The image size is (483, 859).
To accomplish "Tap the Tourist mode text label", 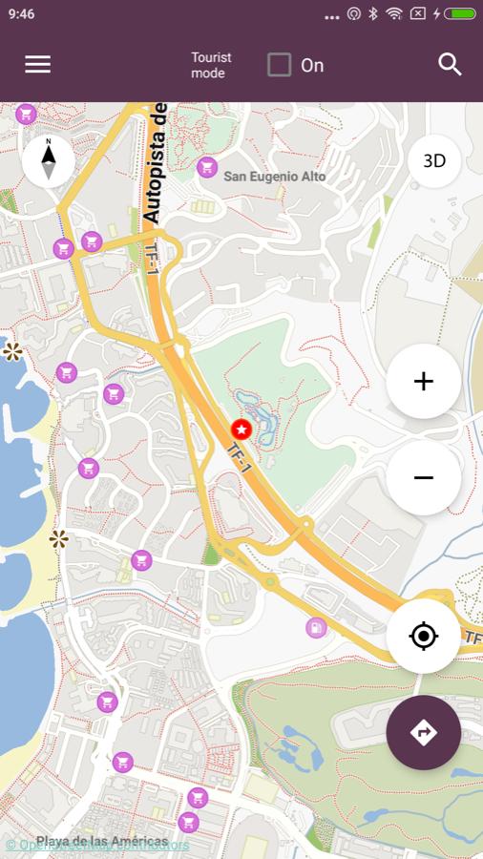I will pyautogui.click(x=211, y=65).
